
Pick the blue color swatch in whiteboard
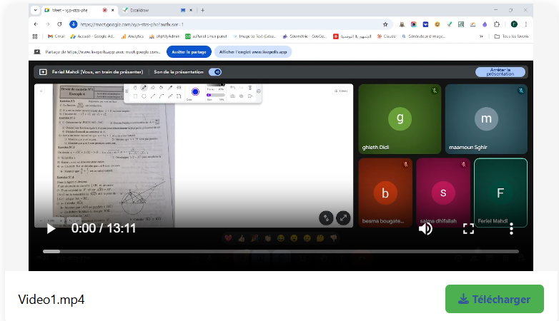(x=195, y=92)
